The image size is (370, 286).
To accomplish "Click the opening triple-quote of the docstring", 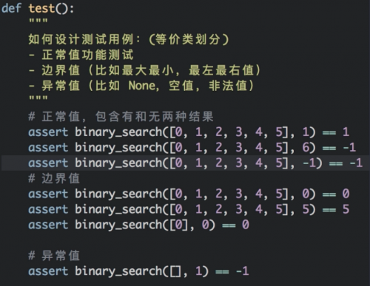I will click(x=38, y=21).
